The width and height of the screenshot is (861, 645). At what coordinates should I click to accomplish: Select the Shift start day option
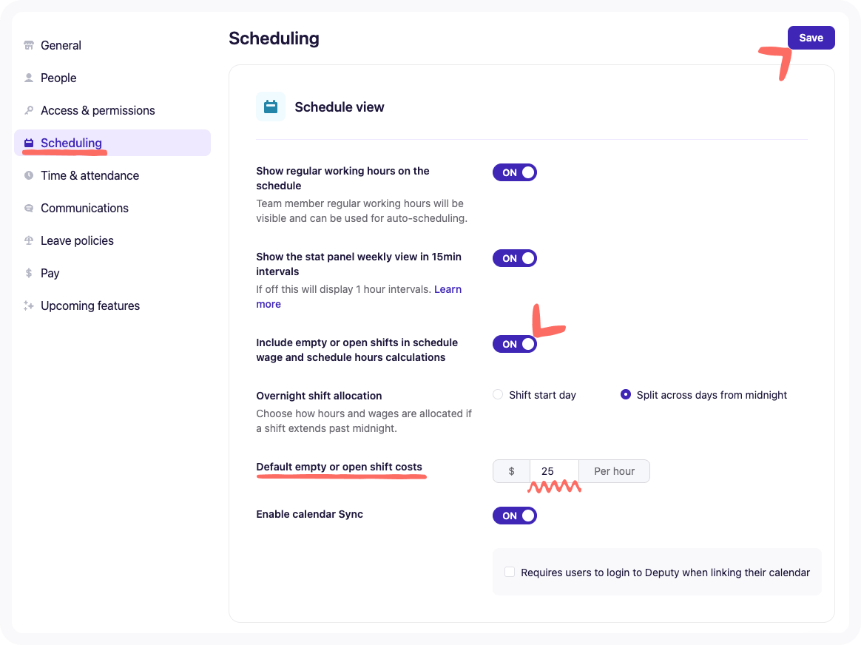tap(497, 395)
